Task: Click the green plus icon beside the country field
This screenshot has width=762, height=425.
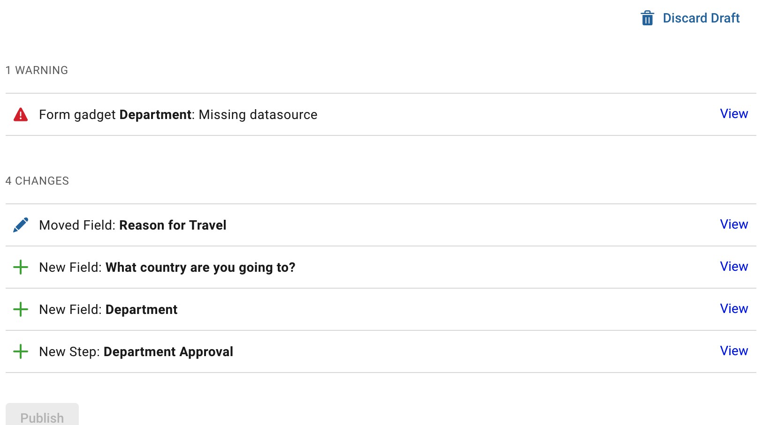Action: (21, 268)
